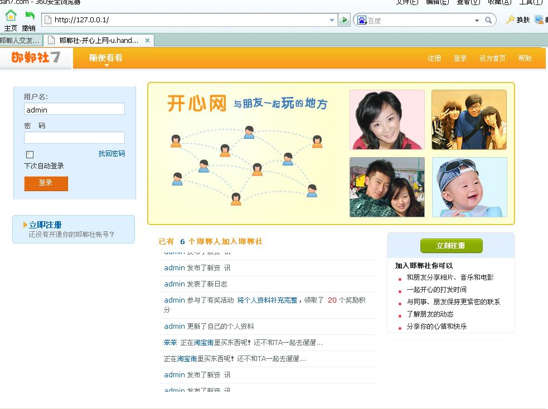Viewport: 548px width, 409px height.
Task: Focus the 用户名 field containing admin
Action: (x=74, y=109)
